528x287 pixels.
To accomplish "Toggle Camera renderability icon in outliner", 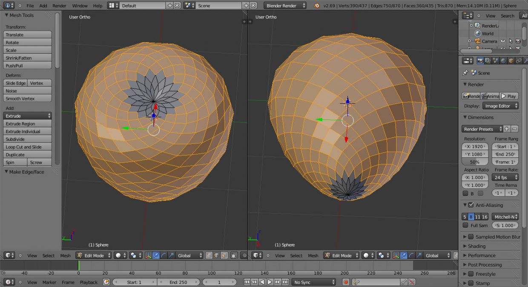I will point(518,41).
